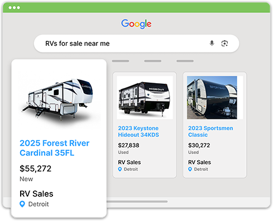Click the Google logo

tap(136, 24)
